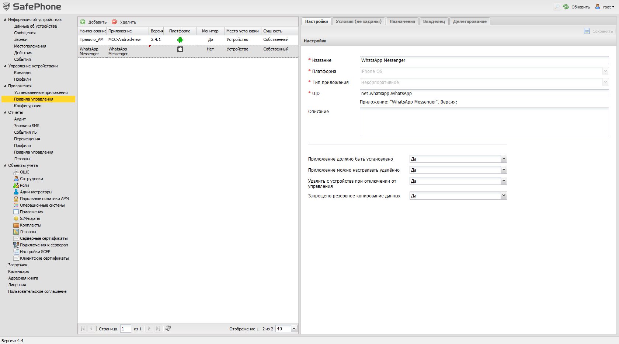Viewport: 619px width, 344px height.
Task: Click the Геозоны map icon under Объекты учёта
Action: tap(16, 232)
